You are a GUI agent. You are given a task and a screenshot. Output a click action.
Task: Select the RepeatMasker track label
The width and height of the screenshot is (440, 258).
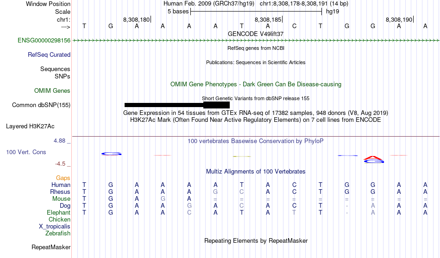click(x=51, y=247)
